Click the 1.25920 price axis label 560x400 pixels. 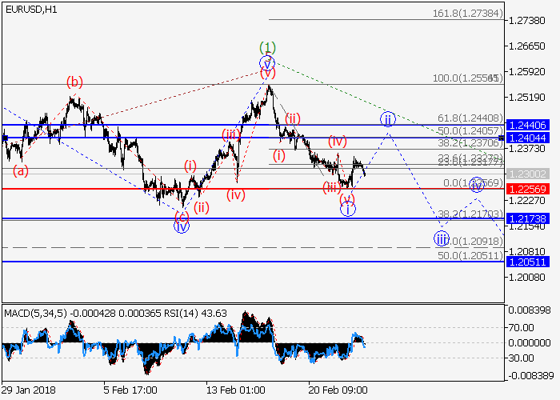(527, 72)
